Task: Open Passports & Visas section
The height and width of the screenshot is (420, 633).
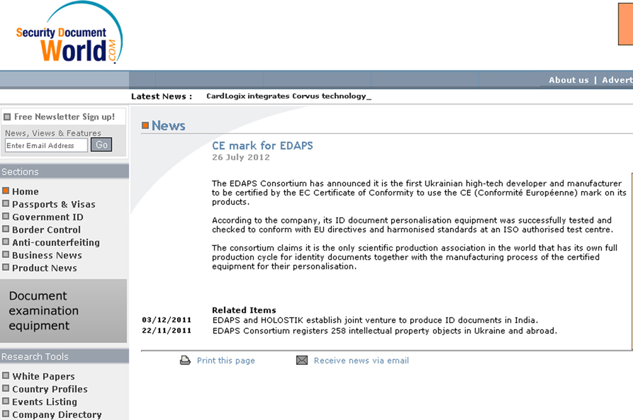Action: pos(53,204)
